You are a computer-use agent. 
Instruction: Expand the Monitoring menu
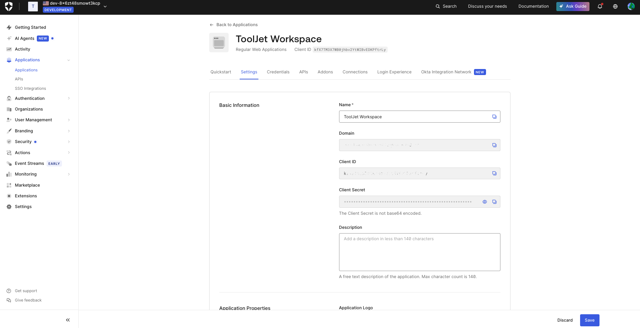25,174
